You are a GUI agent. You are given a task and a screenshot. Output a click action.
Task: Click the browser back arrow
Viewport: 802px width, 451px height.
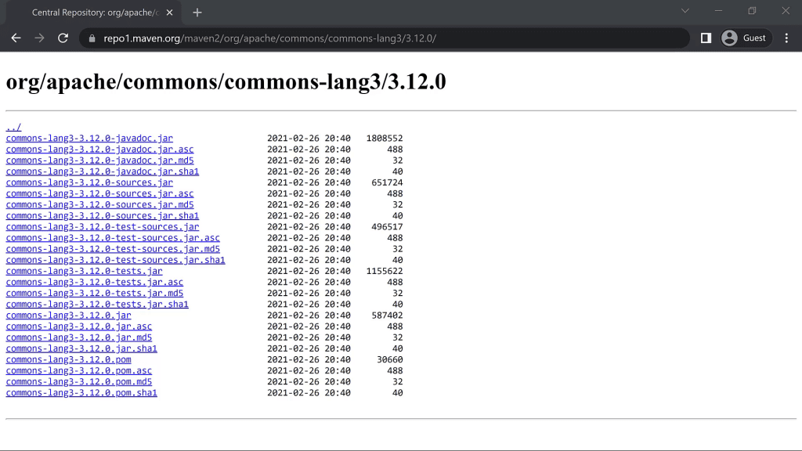coord(16,38)
